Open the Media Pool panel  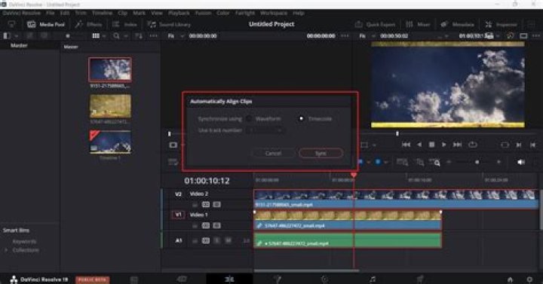(x=46, y=24)
